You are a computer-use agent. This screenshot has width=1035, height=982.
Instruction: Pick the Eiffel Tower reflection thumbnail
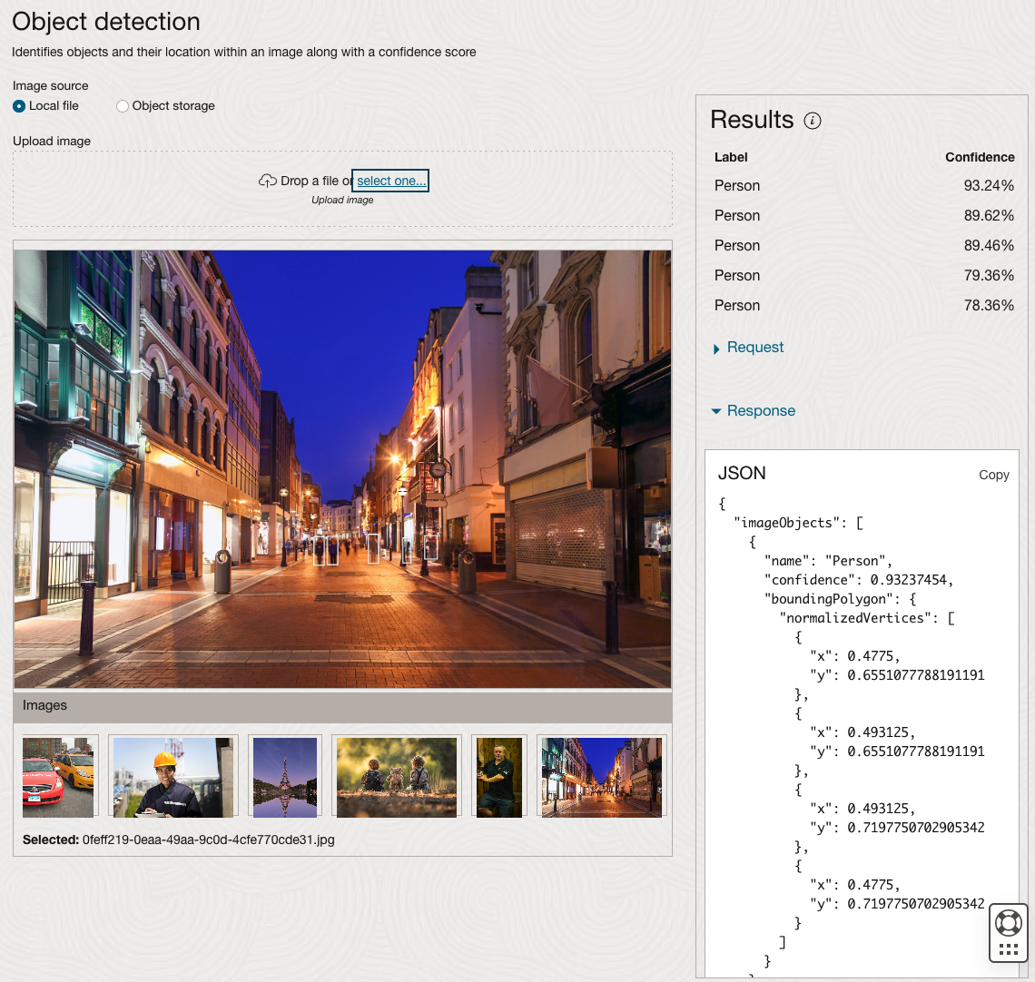(x=285, y=777)
